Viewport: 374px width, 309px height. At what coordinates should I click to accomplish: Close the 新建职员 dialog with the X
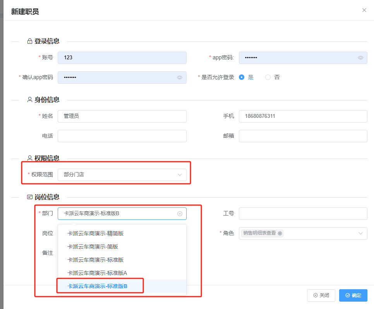pyautogui.click(x=364, y=10)
